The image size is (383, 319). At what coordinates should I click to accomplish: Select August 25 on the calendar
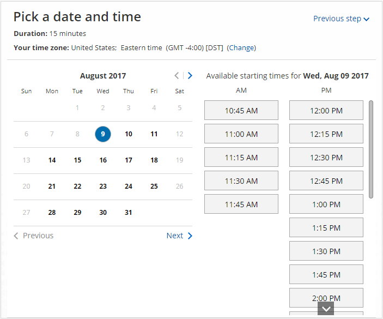pyautogui.click(x=154, y=186)
